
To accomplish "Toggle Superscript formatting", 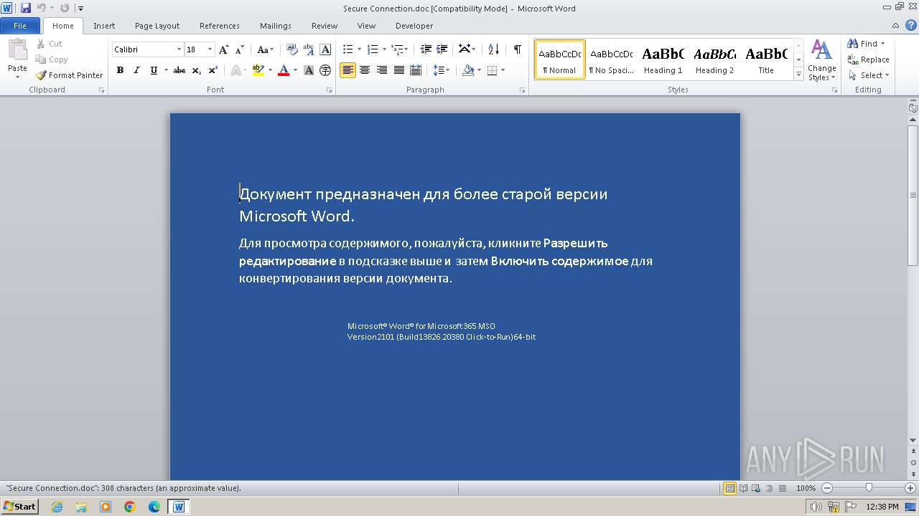I will 213,70.
